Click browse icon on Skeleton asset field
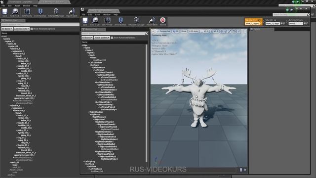The image size is (316, 178). pos(261,24)
